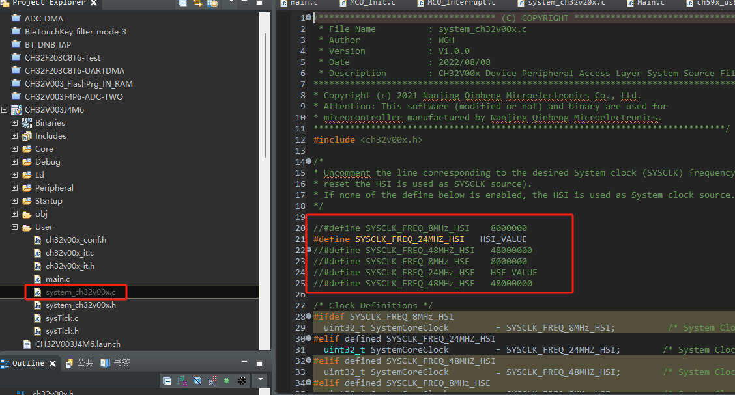Click Hide Fields icon in Outline
Image resolution: width=735 pixels, height=395 pixels.
point(197,380)
